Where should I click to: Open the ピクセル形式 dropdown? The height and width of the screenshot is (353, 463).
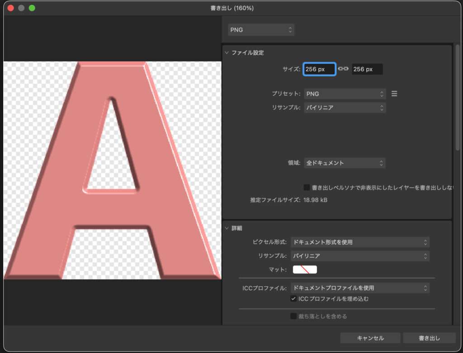(x=360, y=242)
